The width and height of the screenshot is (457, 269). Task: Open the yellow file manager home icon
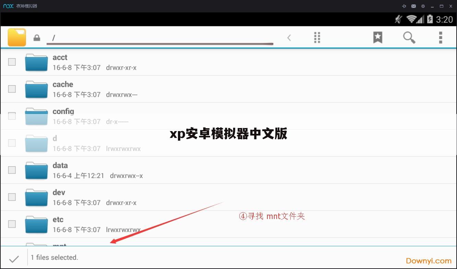coord(17,37)
